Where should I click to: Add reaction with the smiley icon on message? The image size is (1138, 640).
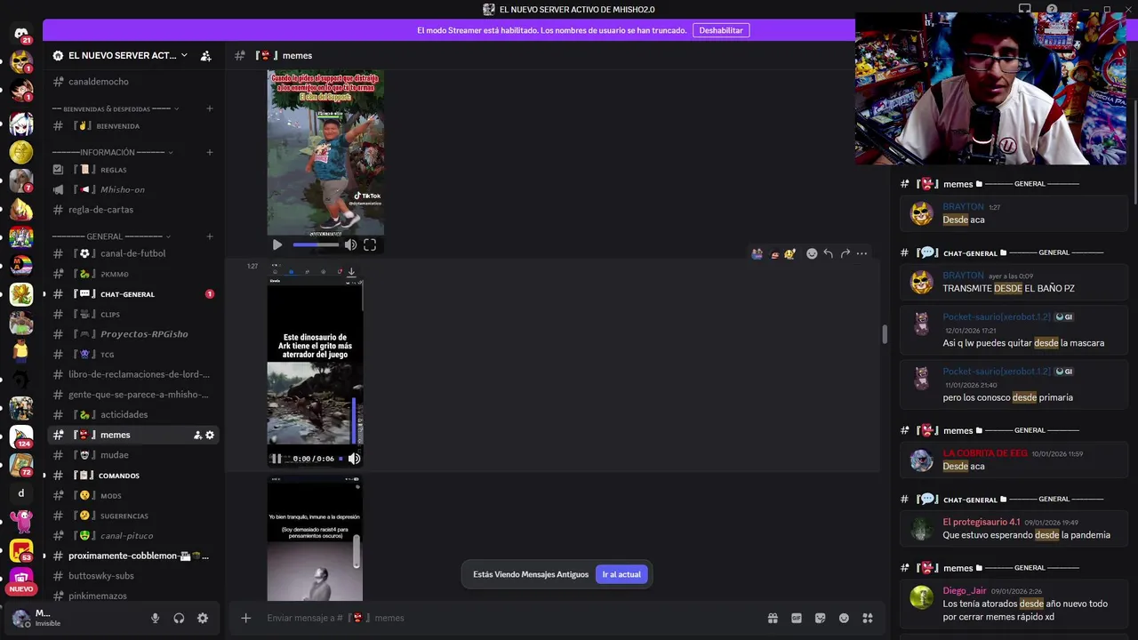[812, 253]
